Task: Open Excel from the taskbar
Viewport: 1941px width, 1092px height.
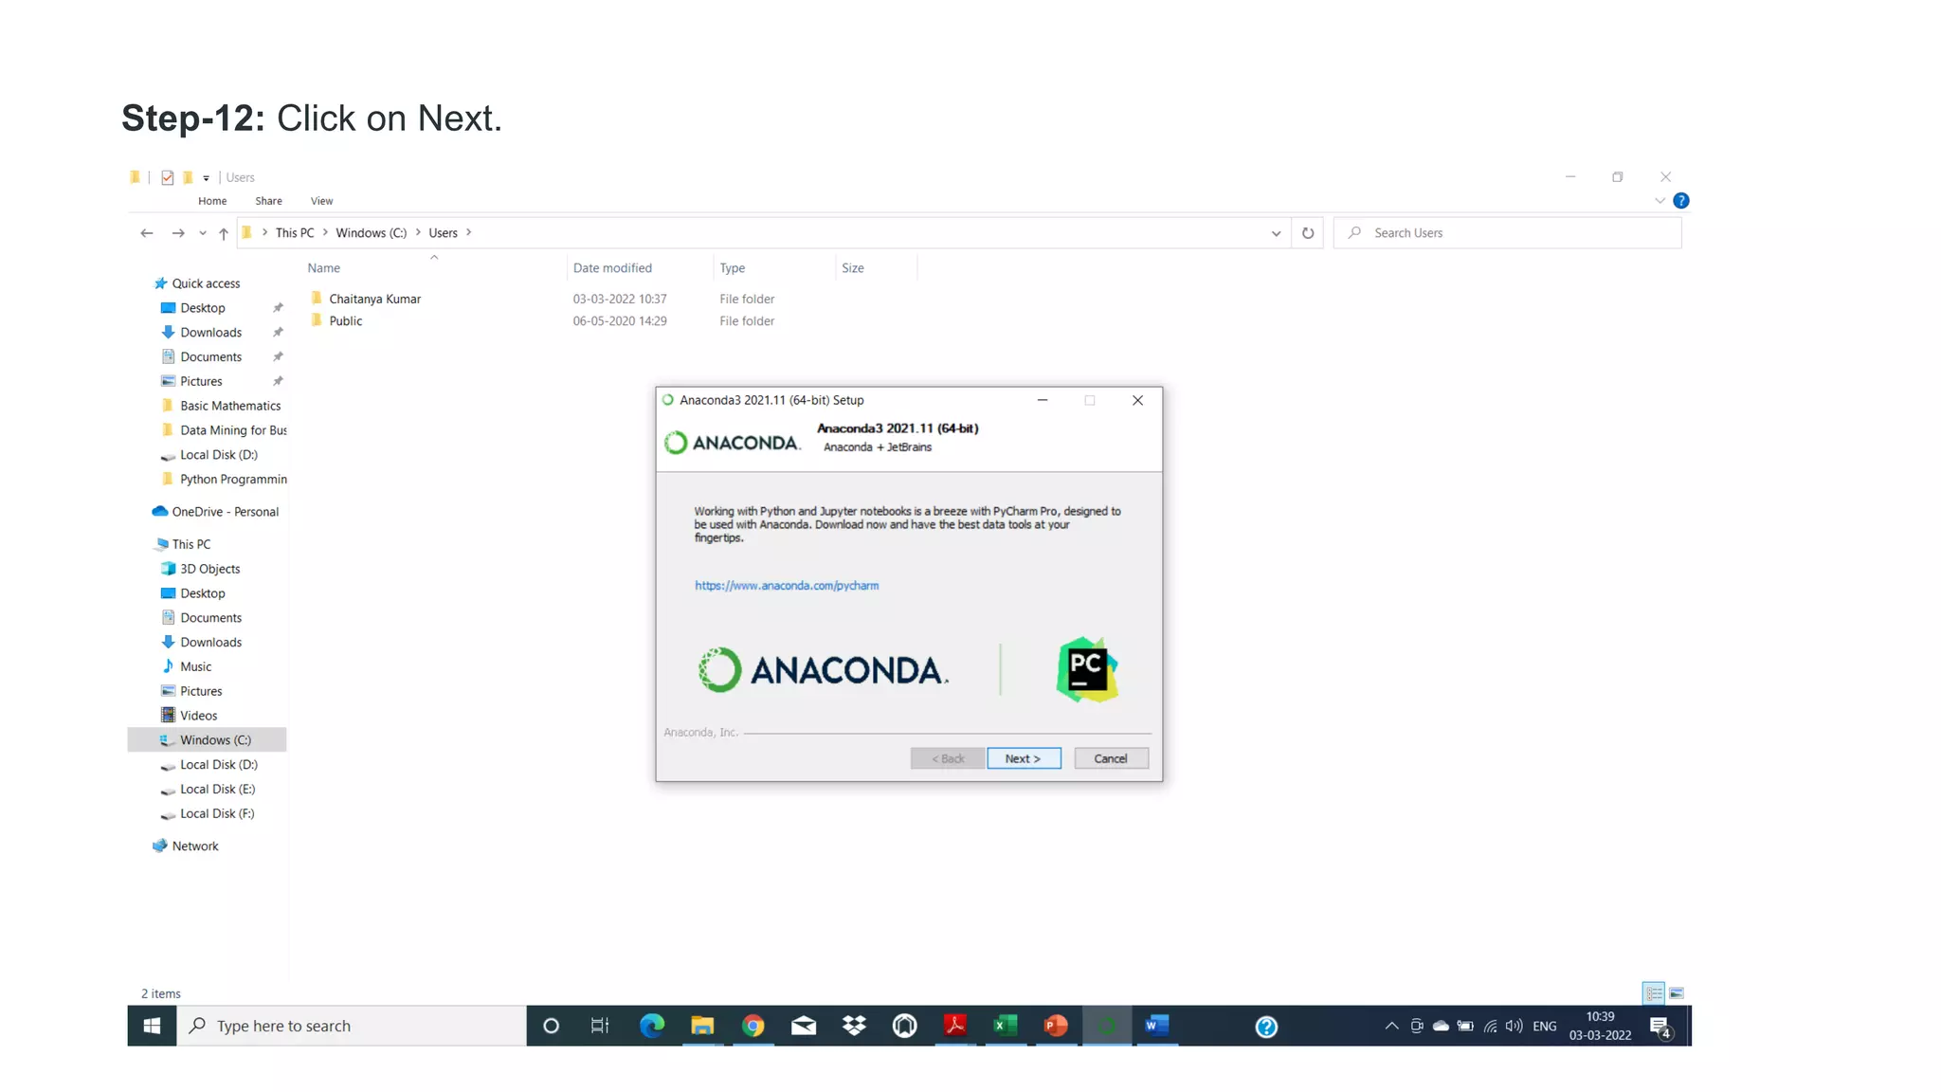Action: [1006, 1026]
